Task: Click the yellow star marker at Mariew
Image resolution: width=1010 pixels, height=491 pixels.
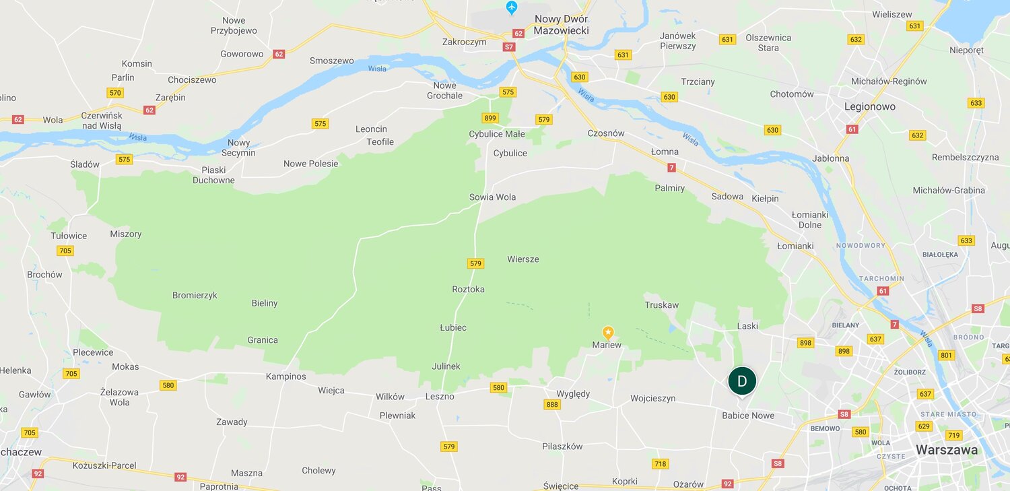Action: click(x=608, y=332)
